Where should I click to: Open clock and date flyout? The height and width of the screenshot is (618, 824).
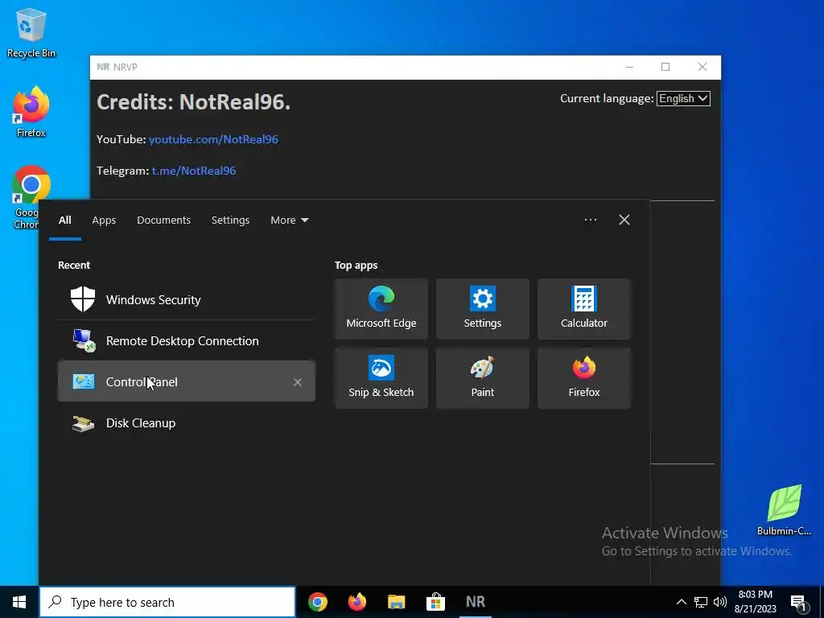point(755,602)
